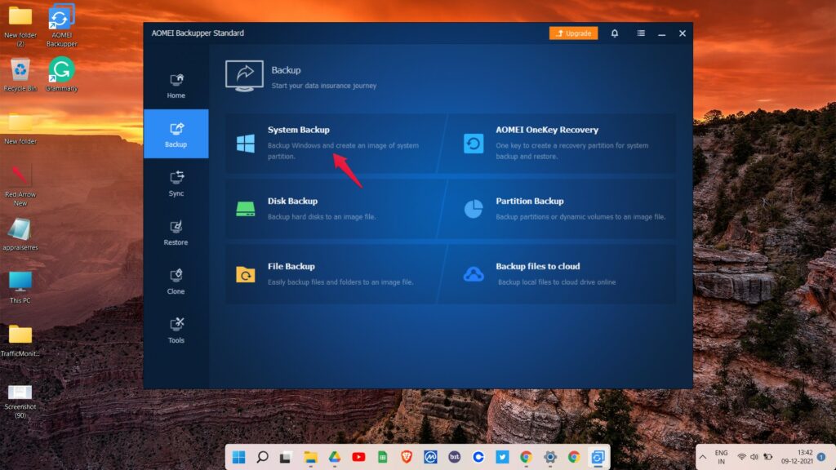Expand hidden tray icons with the chevron
The image size is (836, 470).
pyautogui.click(x=701, y=457)
